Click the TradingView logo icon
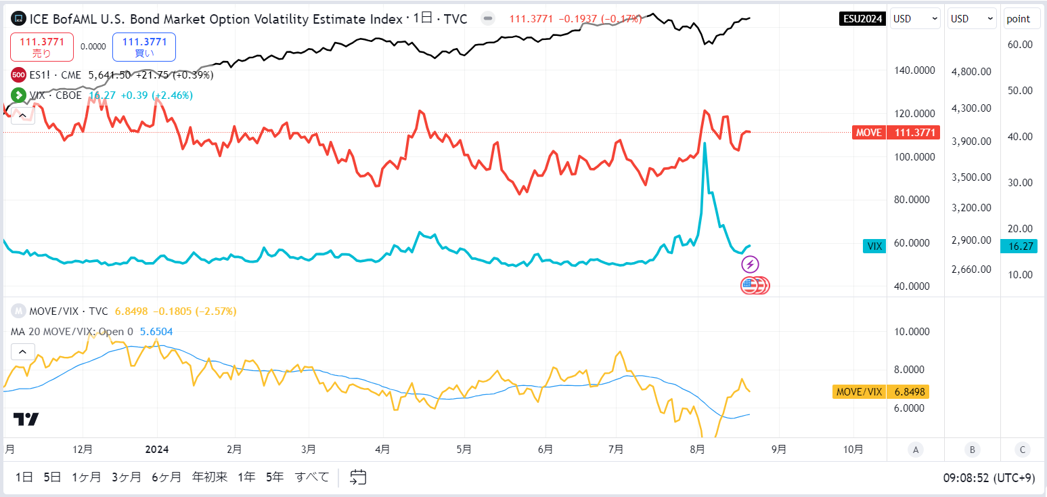The width and height of the screenshot is (1047, 497). point(26,419)
